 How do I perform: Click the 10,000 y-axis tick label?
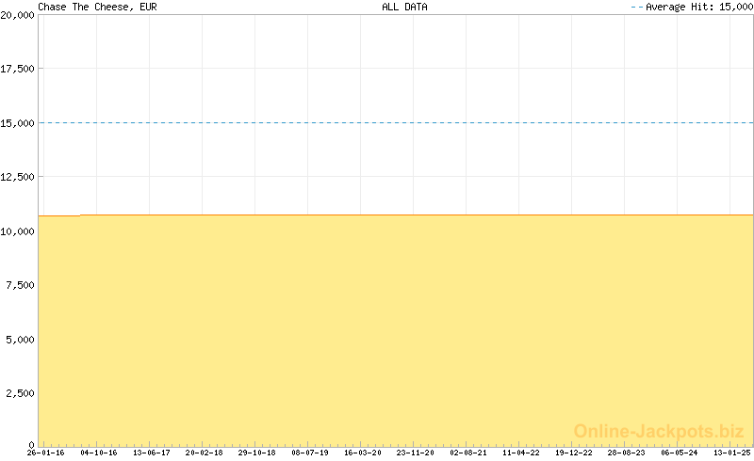click(x=18, y=231)
